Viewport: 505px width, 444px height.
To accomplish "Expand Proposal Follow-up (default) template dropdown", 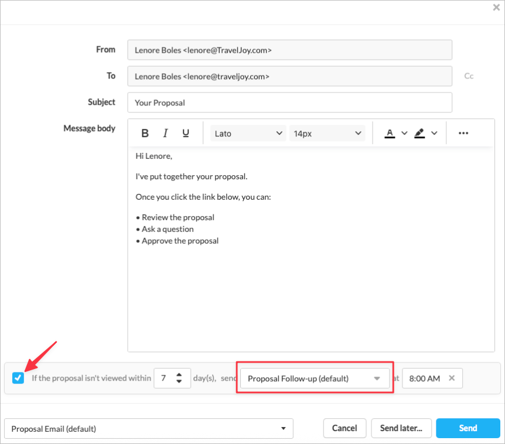I will [x=315, y=378].
